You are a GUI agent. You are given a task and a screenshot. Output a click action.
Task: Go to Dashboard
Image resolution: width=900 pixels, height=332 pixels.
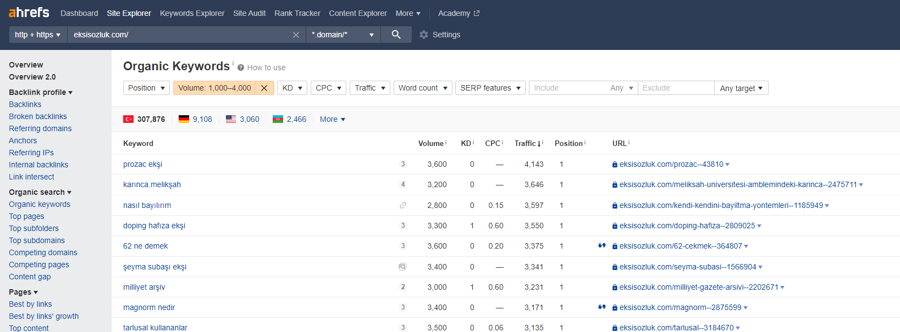pyautogui.click(x=79, y=13)
